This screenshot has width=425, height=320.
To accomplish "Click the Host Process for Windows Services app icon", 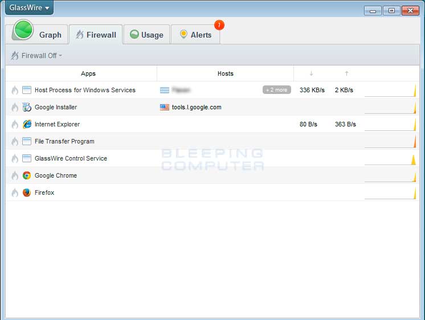I will point(27,90).
